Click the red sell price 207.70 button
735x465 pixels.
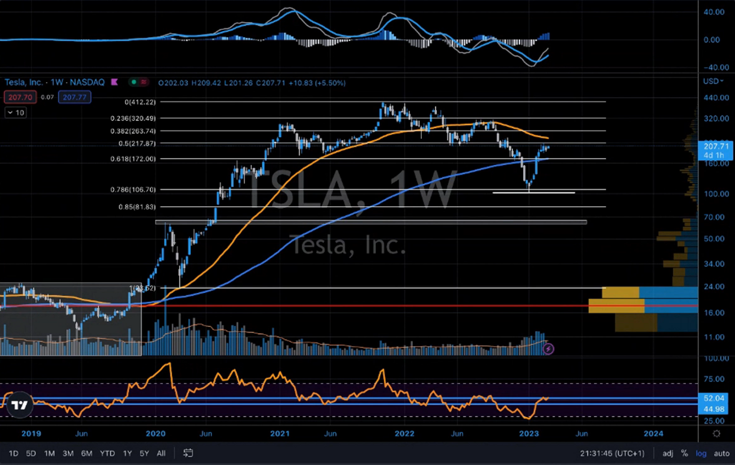pyautogui.click(x=20, y=97)
